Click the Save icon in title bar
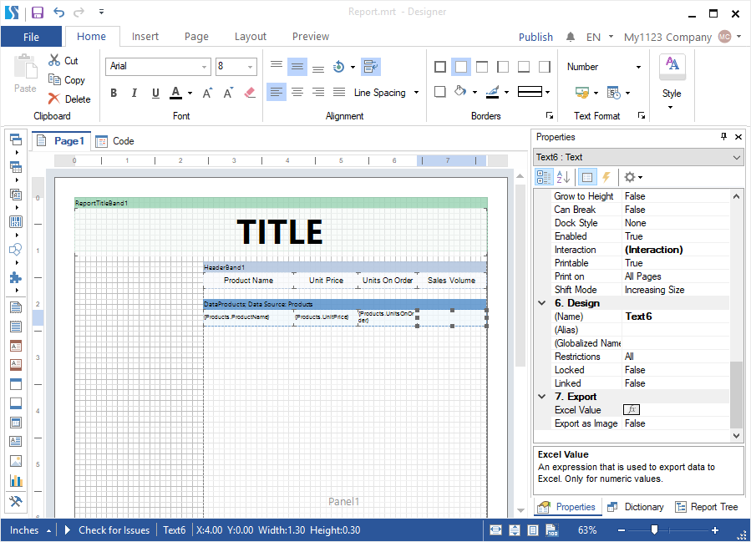The width and height of the screenshot is (751, 542). [38, 12]
